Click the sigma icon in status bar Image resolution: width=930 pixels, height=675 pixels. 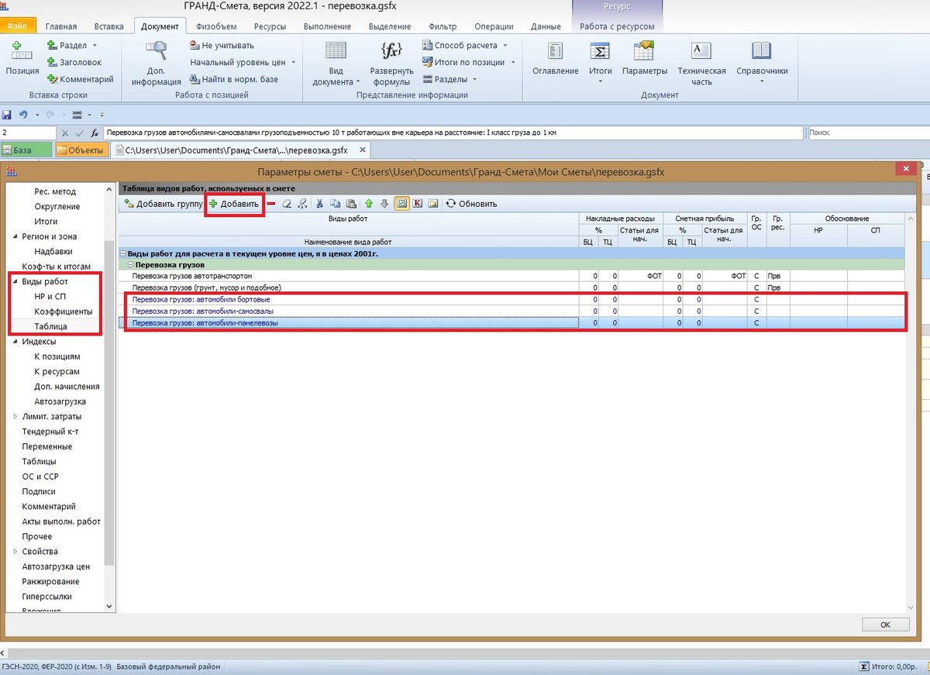click(863, 666)
